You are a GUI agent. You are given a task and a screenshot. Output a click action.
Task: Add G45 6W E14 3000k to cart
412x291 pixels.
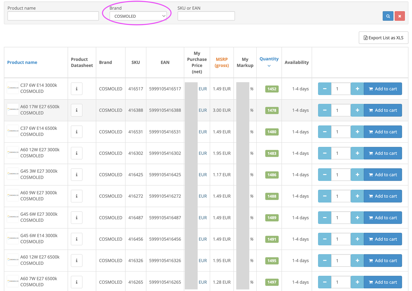coord(383,239)
